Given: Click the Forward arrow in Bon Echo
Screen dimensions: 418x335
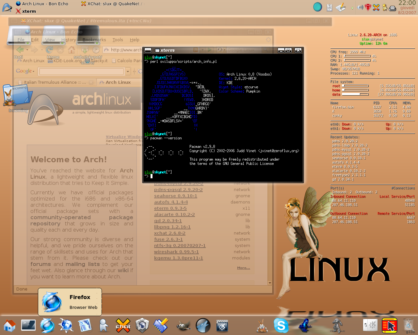Looking at the screenshot, I should coord(35,50).
